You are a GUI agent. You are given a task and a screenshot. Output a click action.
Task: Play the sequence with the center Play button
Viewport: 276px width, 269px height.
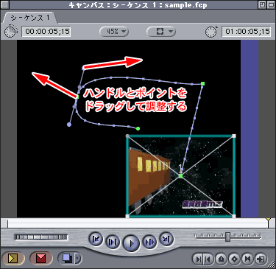[131, 243]
